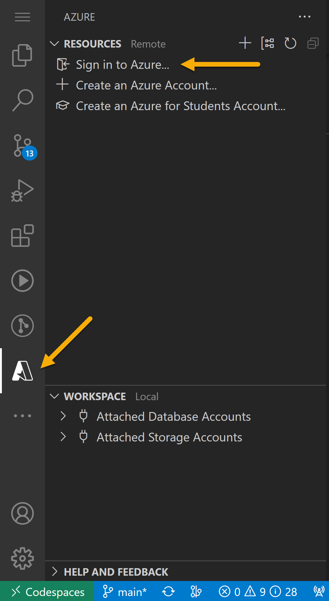Open the Run and Debug view
The image size is (329, 601).
[x=22, y=191]
